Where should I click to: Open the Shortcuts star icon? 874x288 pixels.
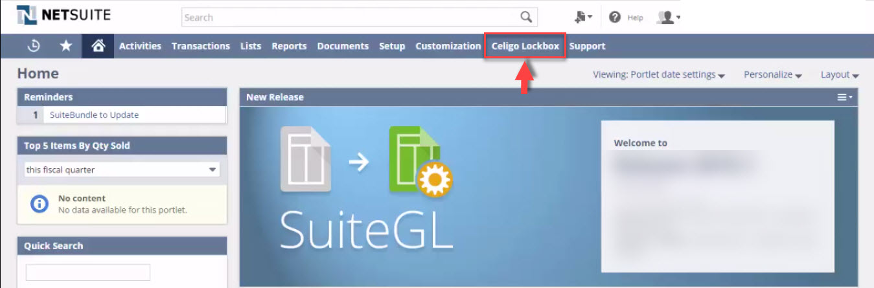click(x=65, y=46)
